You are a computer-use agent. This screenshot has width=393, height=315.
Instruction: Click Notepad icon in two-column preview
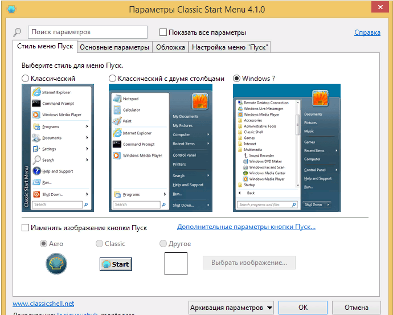click(117, 99)
